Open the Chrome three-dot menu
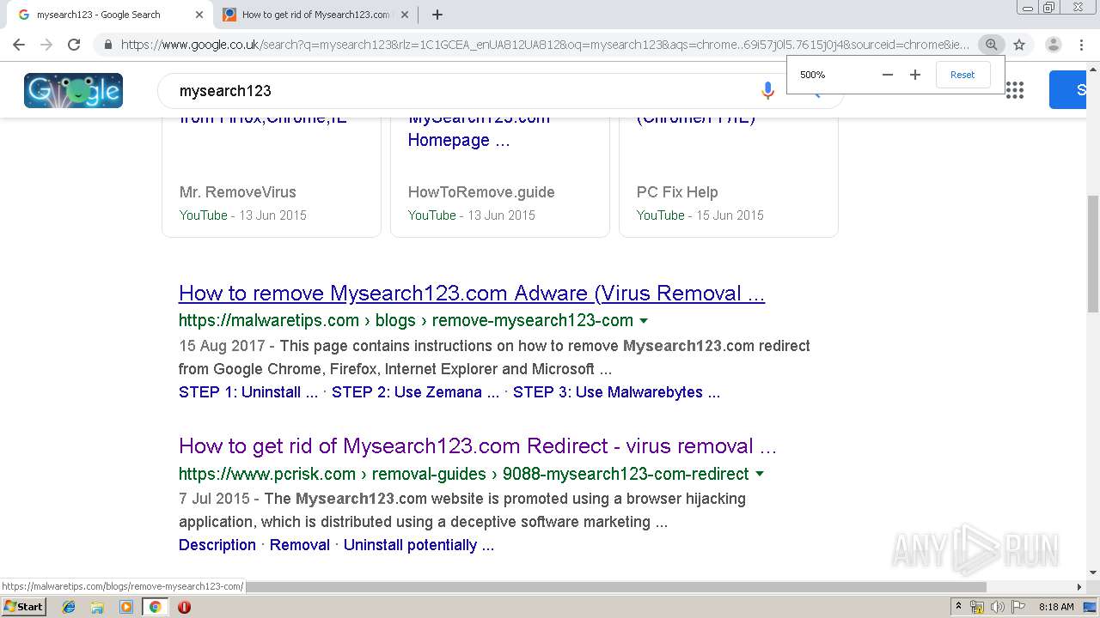The height and width of the screenshot is (618, 1100). pos(1081,45)
